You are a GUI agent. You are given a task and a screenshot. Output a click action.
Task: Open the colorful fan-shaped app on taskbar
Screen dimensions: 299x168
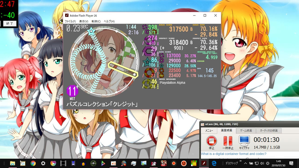pyautogui.click(x=53, y=163)
